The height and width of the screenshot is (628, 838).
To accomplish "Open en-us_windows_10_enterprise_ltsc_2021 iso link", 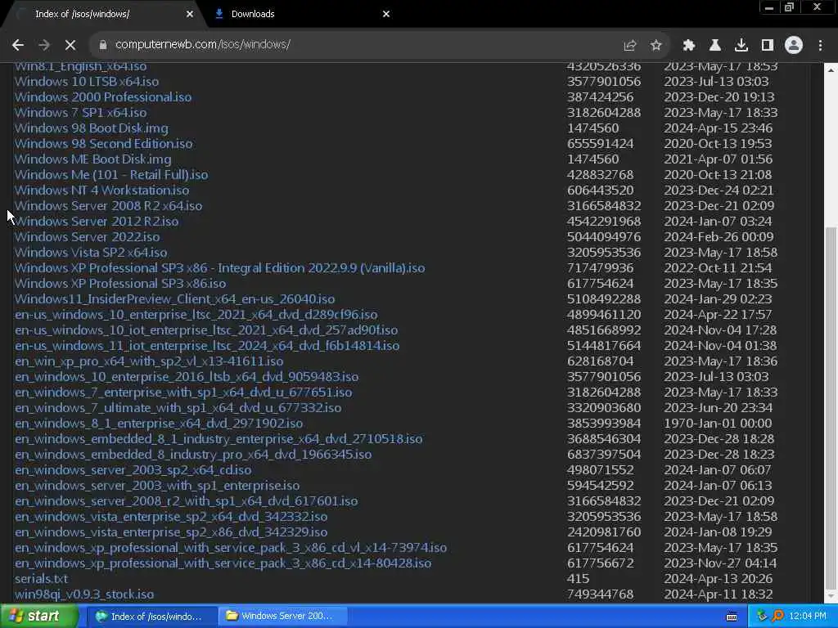I will [196, 315].
